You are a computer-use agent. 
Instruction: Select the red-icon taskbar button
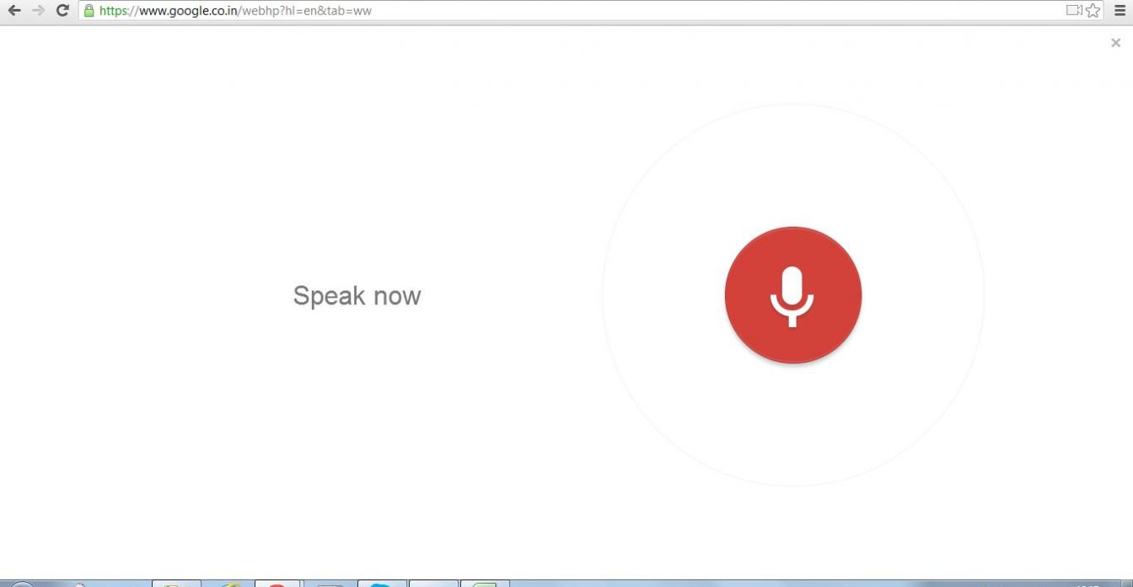(277, 584)
